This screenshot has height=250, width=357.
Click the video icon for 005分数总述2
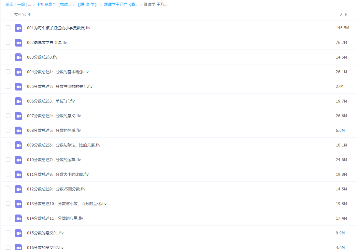click(x=19, y=86)
